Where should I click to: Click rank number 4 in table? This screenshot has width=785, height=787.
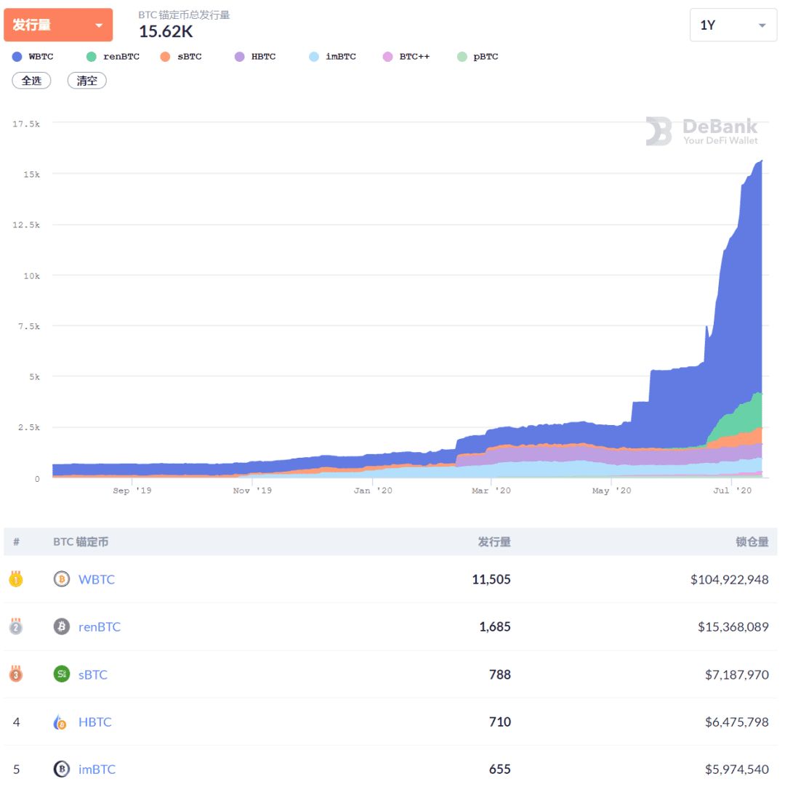pyautogui.click(x=16, y=722)
